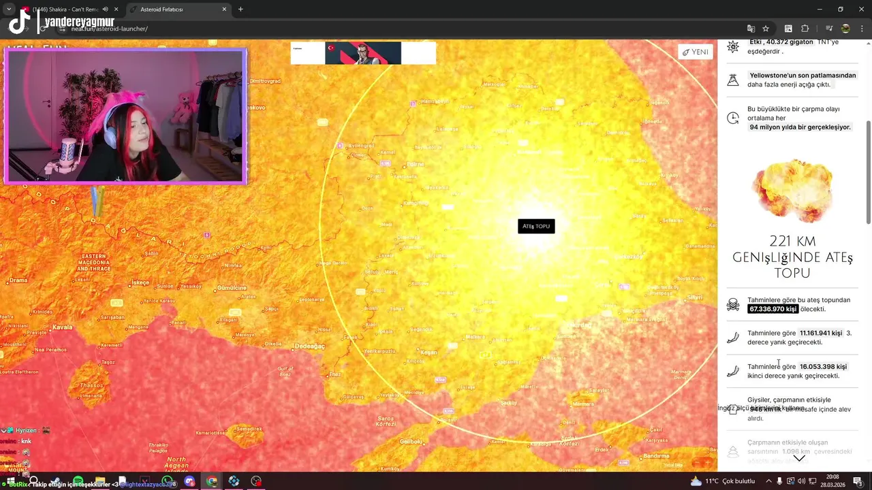Open the media control playlist icon
The image size is (872, 490).
click(829, 29)
